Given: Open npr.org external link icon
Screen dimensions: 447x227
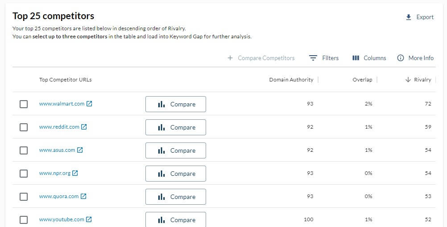Looking at the screenshot, I should (x=75, y=173).
